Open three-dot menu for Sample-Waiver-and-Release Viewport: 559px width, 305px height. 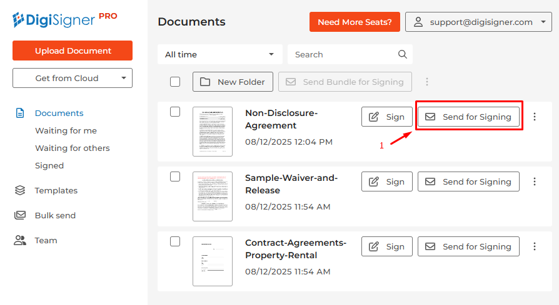click(x=535, y=182)
